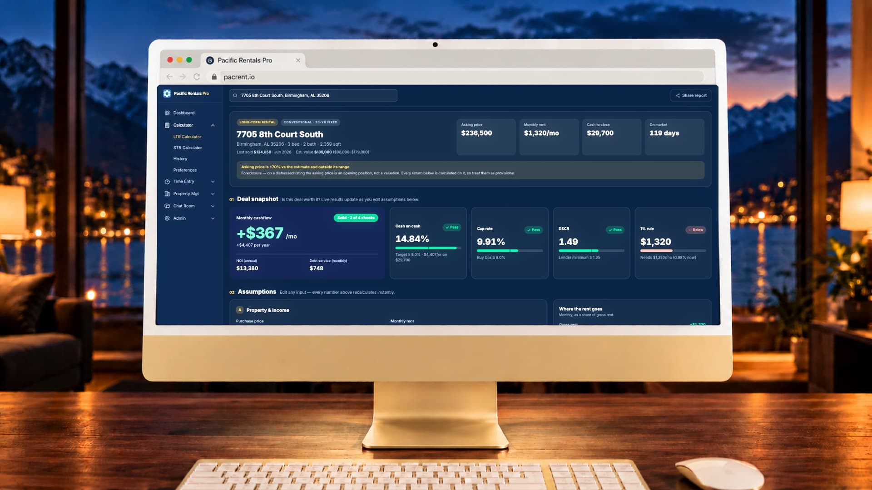Click the Admin gear icon
872x490 pixels.
point(167,218)
